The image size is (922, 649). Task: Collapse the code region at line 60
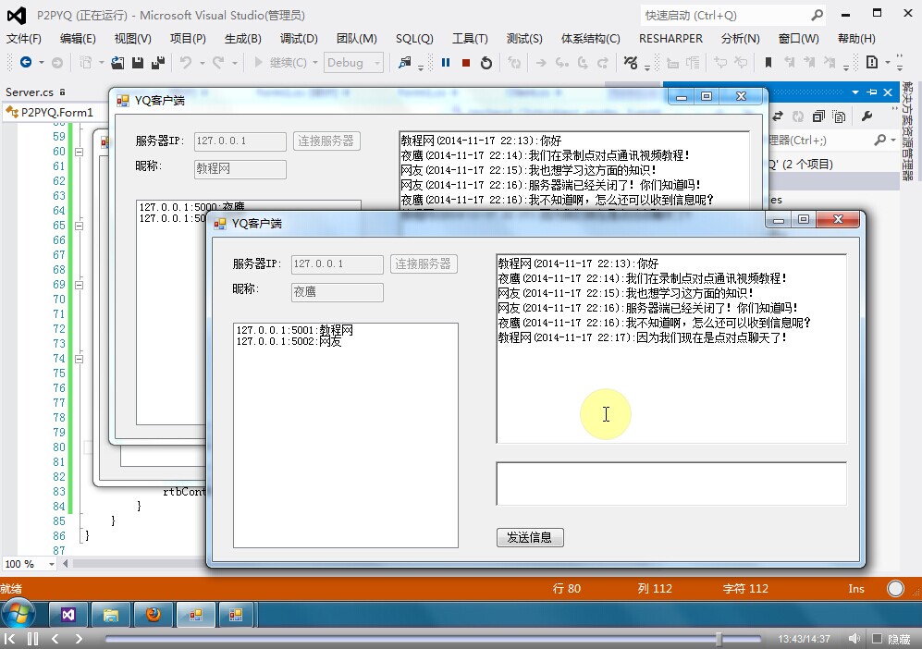(x=79, y=152)
